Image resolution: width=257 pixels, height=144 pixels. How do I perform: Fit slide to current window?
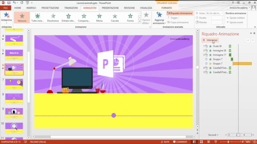pos(255,142)
